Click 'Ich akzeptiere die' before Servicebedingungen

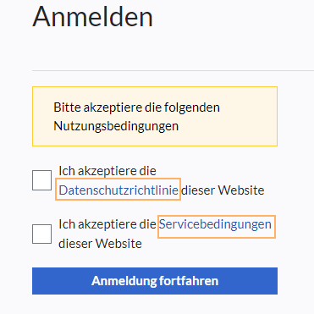pos(107,224)
